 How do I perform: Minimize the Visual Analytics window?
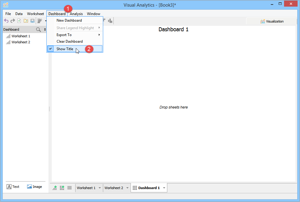click(x=272, y=4)
